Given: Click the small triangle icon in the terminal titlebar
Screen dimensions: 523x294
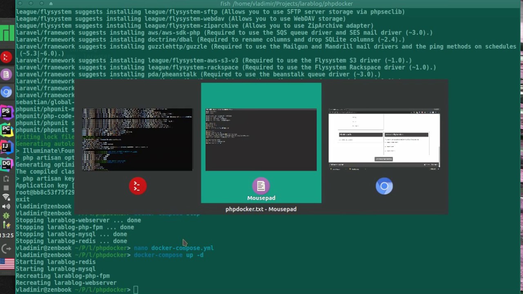Looking at the screenshot, I should tap(51, 4).
